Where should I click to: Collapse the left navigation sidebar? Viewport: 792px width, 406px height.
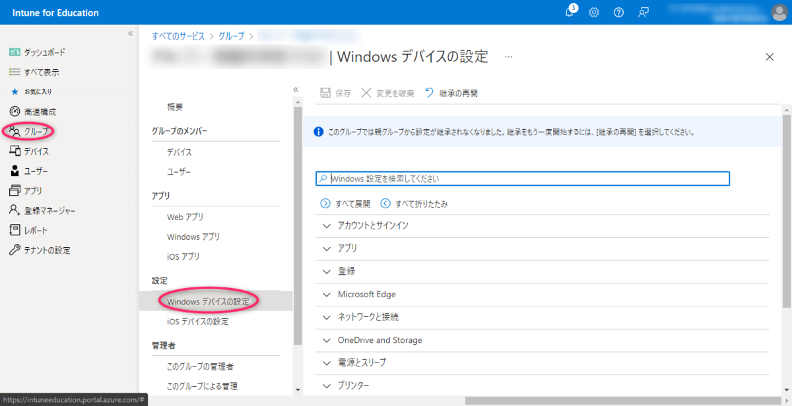131,34
